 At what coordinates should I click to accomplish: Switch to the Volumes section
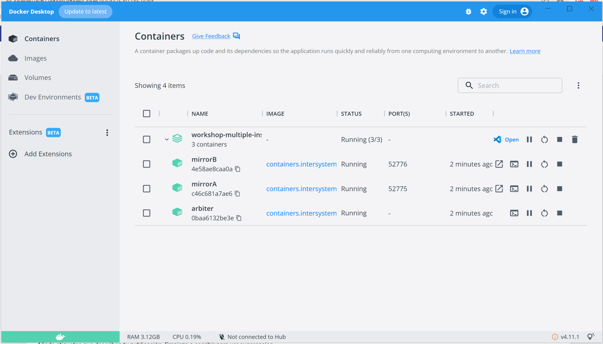click(38, 78)
